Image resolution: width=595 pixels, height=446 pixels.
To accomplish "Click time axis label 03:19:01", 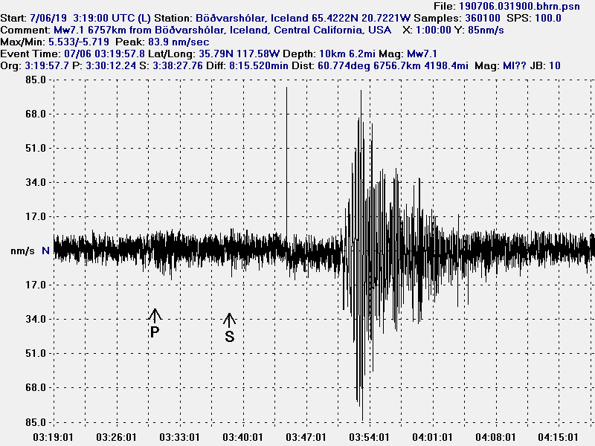I will [53, 437].
